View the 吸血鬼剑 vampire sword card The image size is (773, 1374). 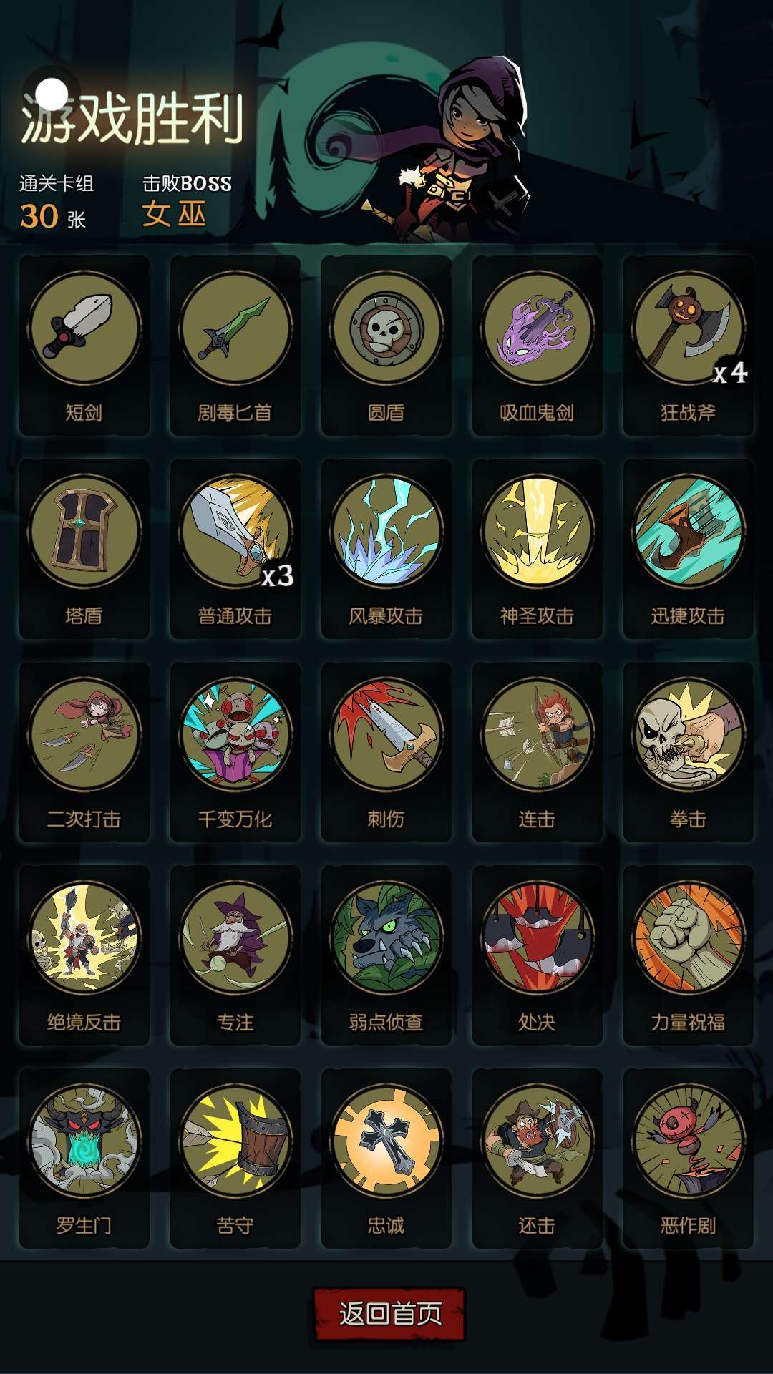coord(538,346)
